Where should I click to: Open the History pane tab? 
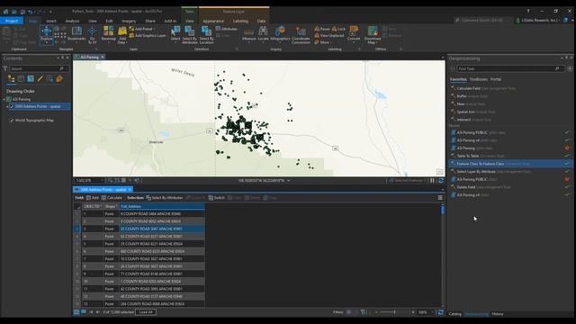tap(498, 314)
